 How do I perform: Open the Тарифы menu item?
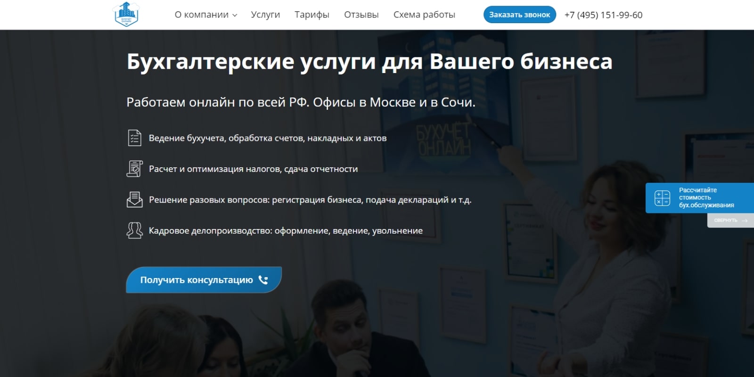[x=312, y=15]
